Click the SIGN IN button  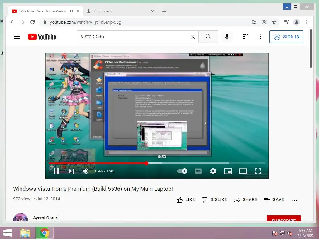(x=286, y=37)
